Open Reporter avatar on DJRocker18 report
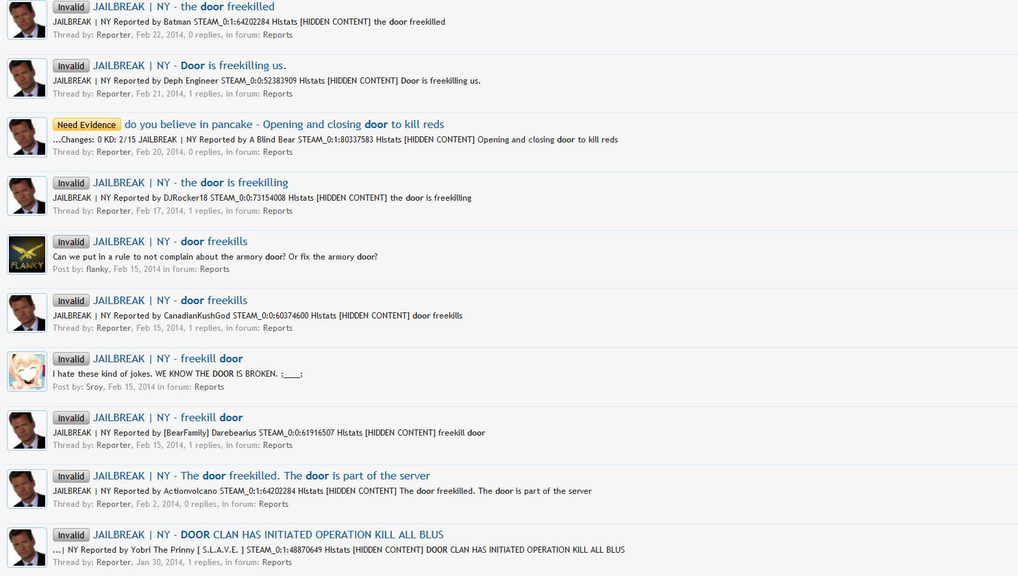Image resolution: width=1018 pixels, height=576 pixels. pyautogui.click(x=27, y=195)
